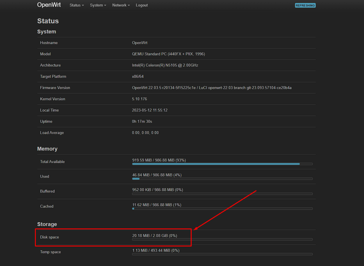Click the Storage section heading
Screen dimensions: 364x266
[47, 224]
